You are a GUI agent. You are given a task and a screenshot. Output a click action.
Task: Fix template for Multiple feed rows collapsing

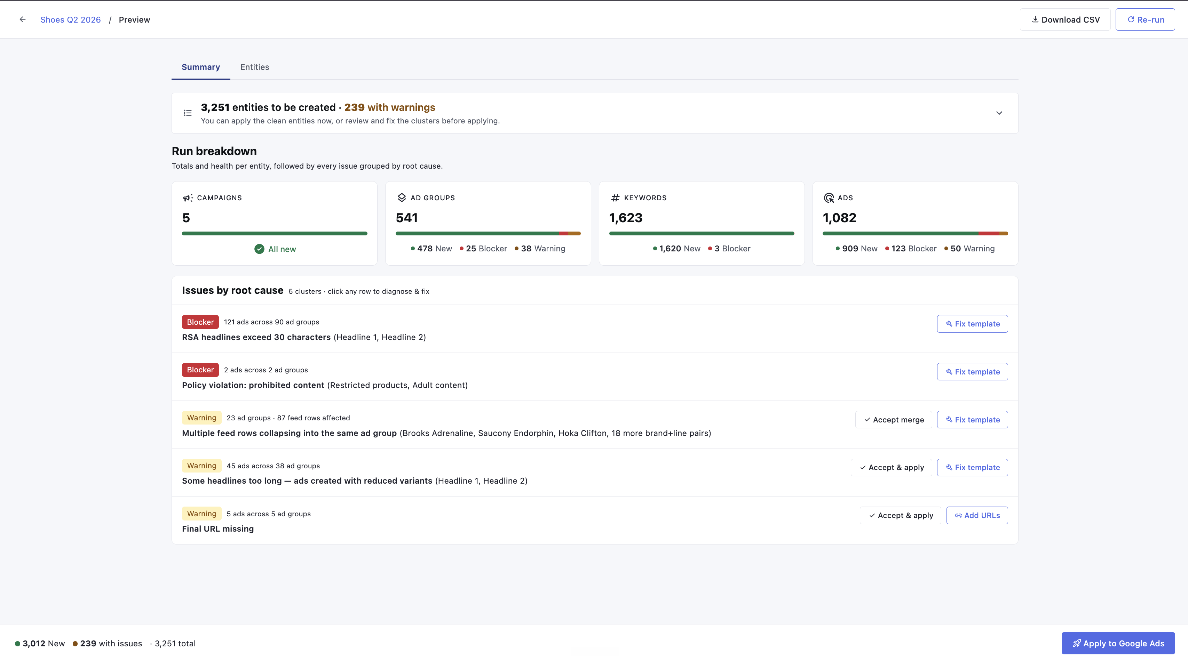(x=972, y=420)
